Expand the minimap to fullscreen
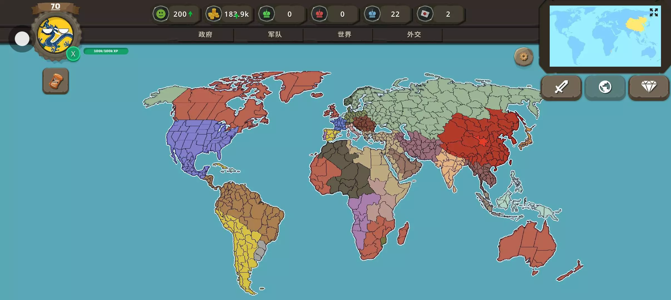The height and width of the screenshot is (300, 671). click(x=653, y=12)
